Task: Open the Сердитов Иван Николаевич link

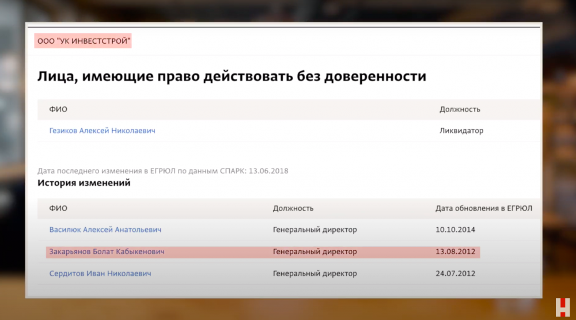Action: tap(100, 273)
